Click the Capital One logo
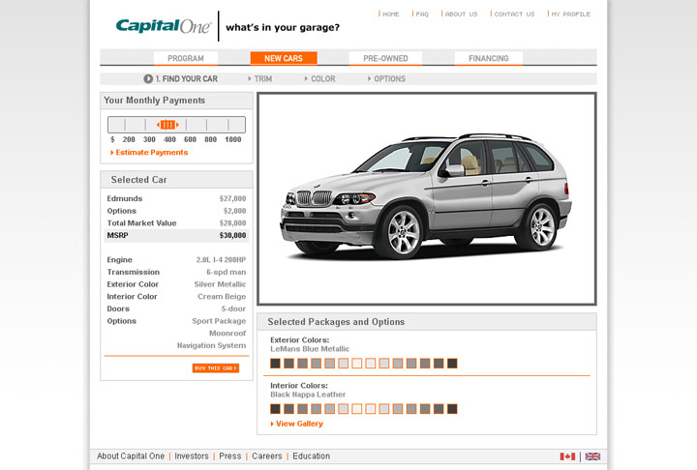697x470 pixels. [x=164, y=26]
